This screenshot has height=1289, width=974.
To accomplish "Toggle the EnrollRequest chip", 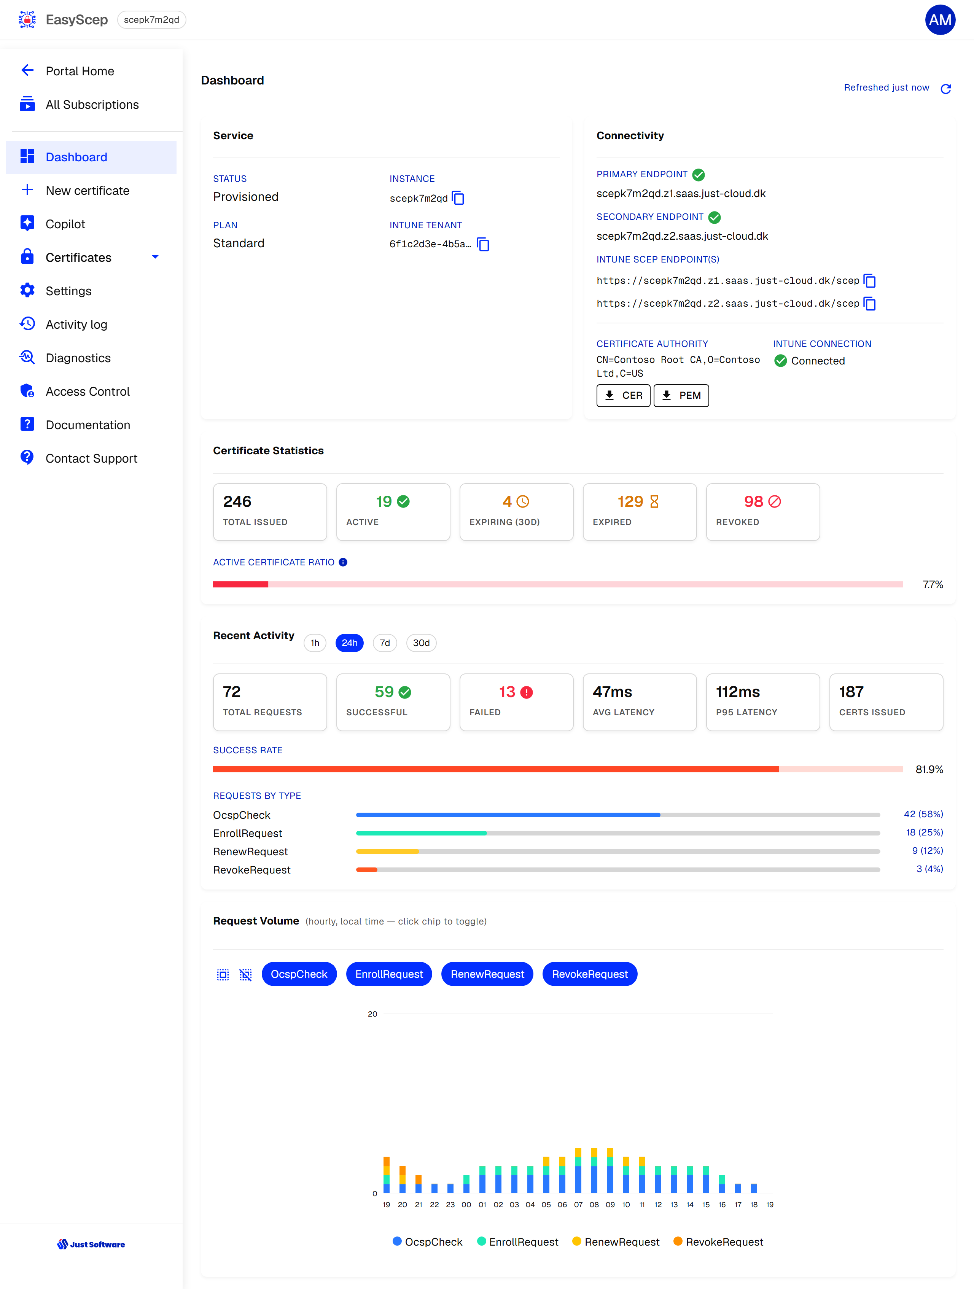I will (389, 974).
